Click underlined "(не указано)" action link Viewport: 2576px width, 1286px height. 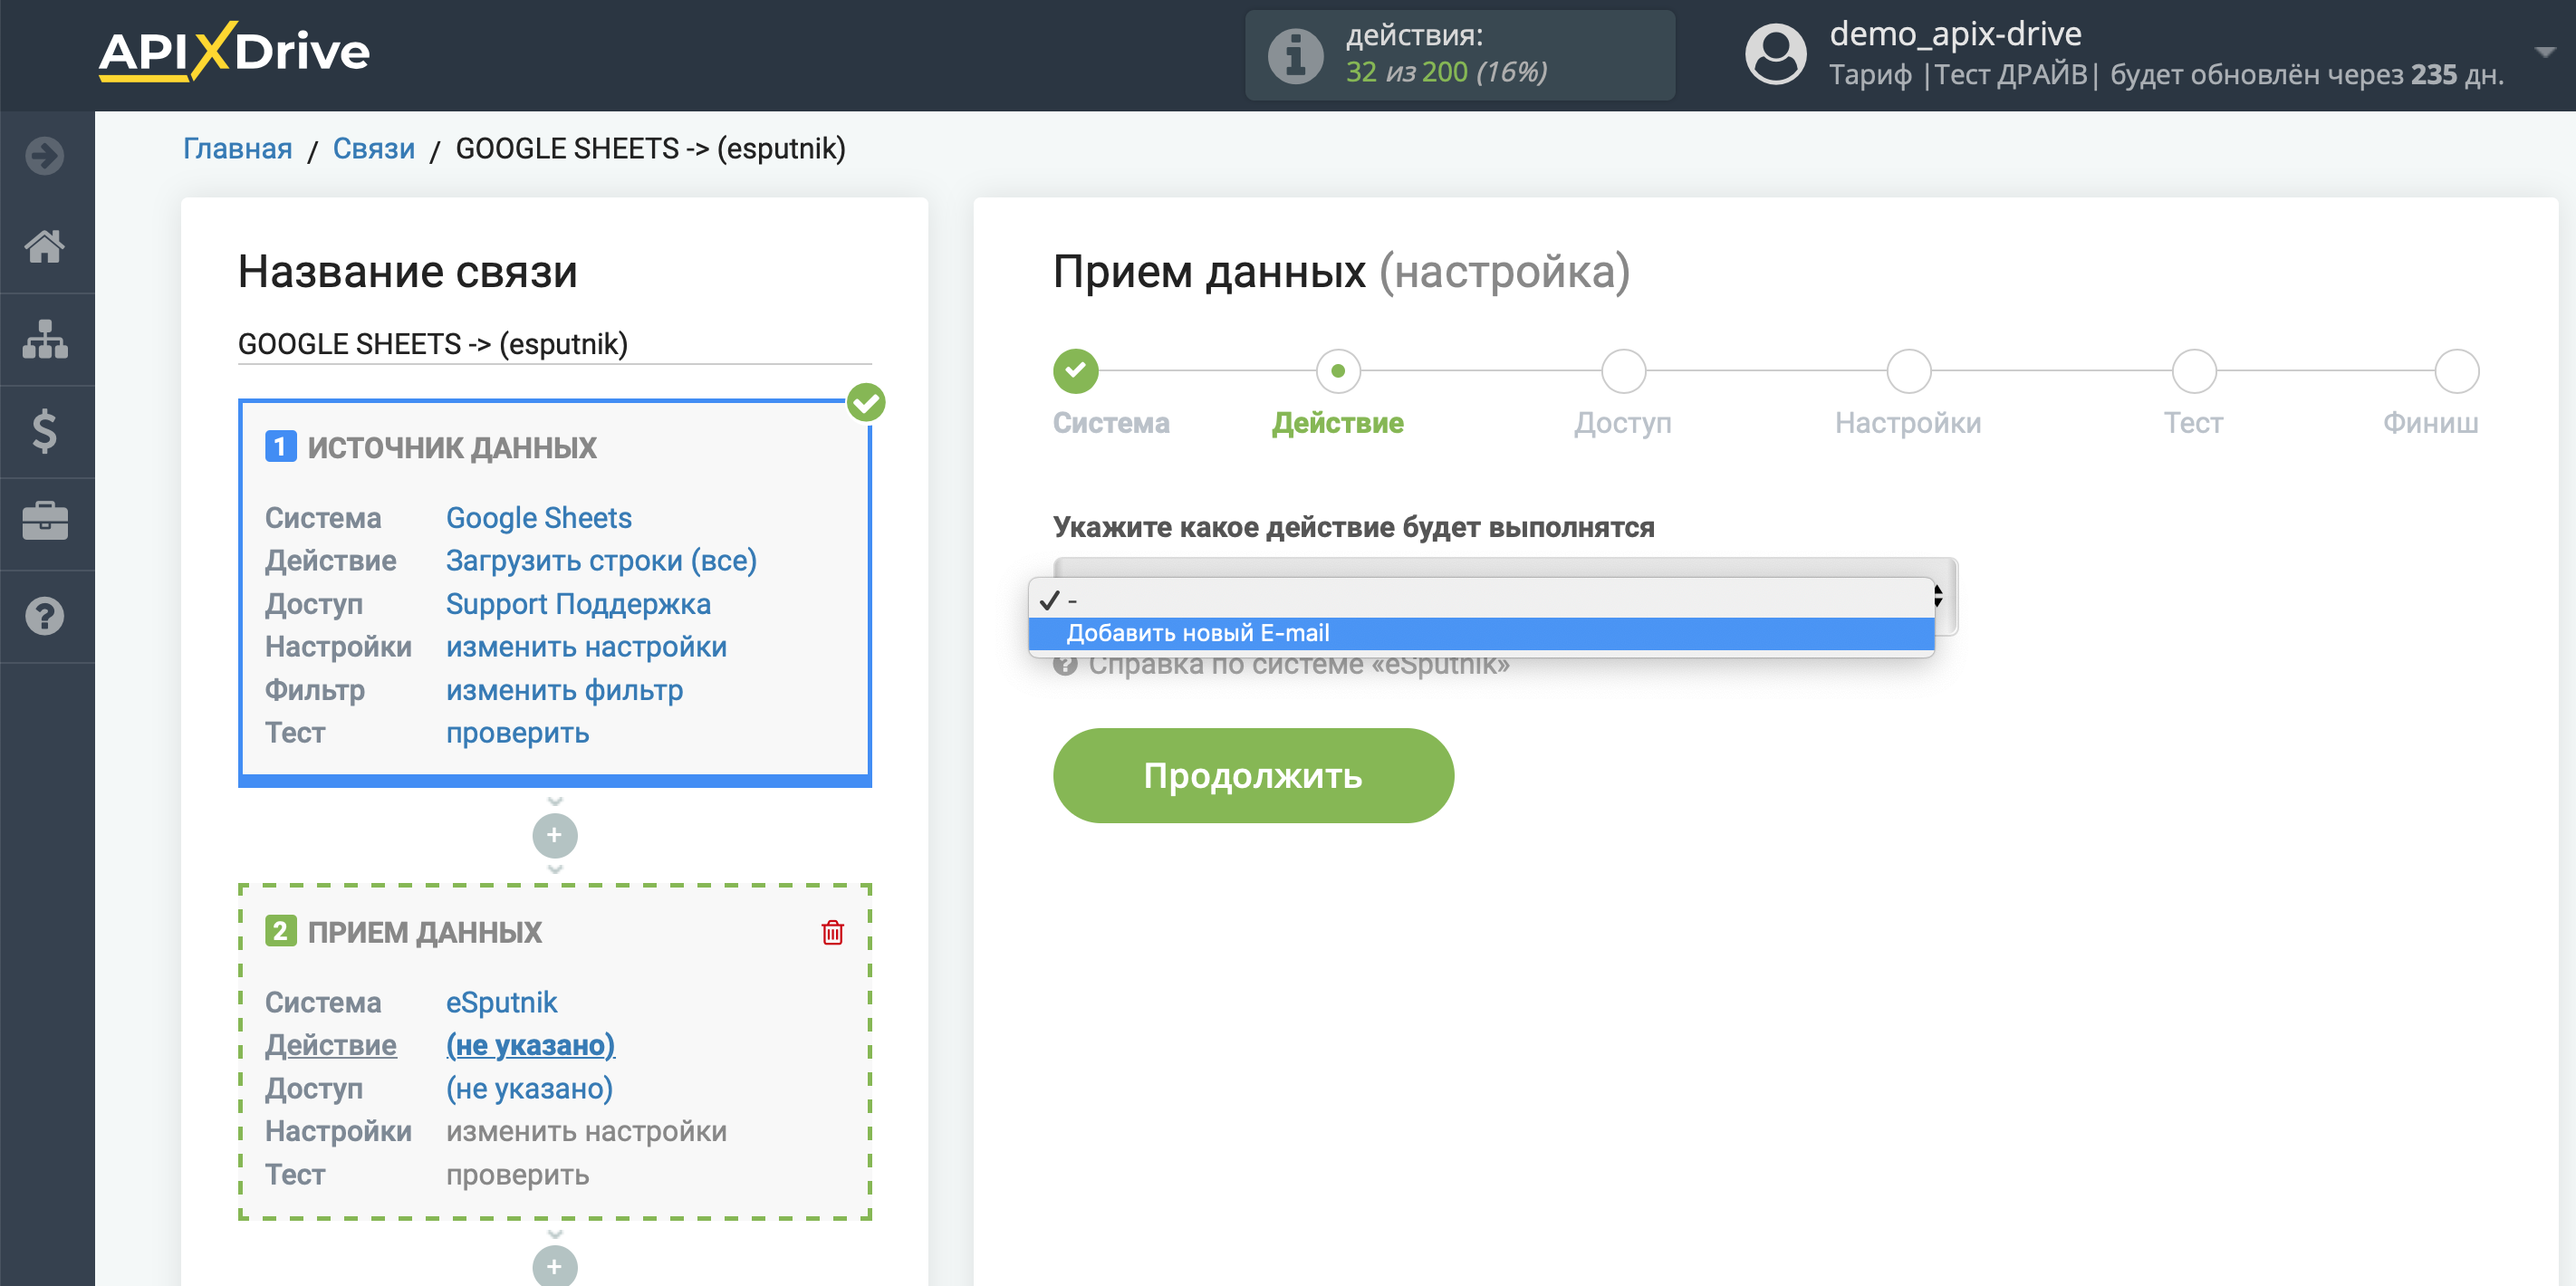click(x=530, y=1045)
